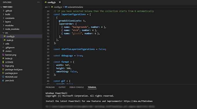Click the license icon beside LICENSE
197x109 pixels.
click(3, 62)
